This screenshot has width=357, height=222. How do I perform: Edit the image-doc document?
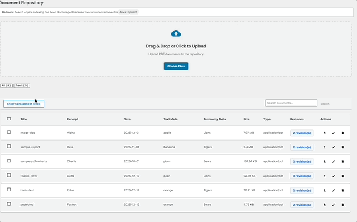tap(334, 133)
